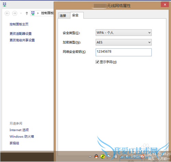Image resolution: width=171 pixels, height=162 pixels.
Task: Click the up one level arrow
Action: 27,13
